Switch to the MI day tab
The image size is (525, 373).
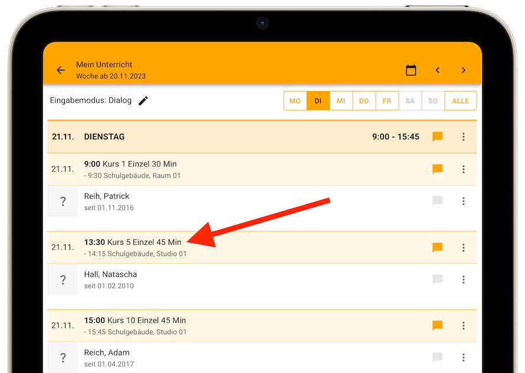pyautogui.click(x=341, y=101)
